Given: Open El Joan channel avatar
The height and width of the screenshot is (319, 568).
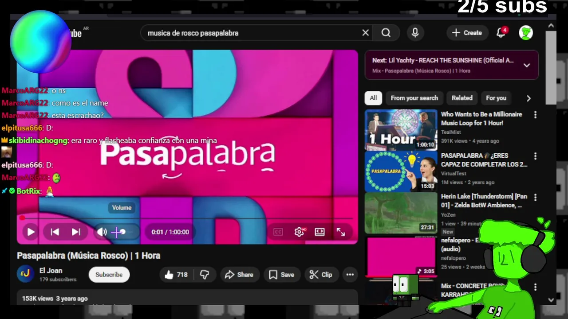Looking at the screenshot, I should coord(25,274).
